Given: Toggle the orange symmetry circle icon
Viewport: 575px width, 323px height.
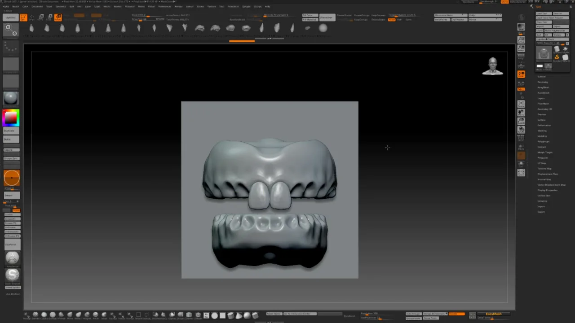Looking at the screenshot, I should (x=12, y=178).
